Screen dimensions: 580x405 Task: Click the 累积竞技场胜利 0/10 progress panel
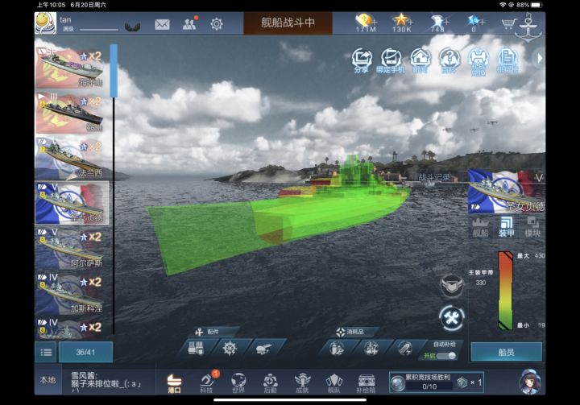click(437, 382)
